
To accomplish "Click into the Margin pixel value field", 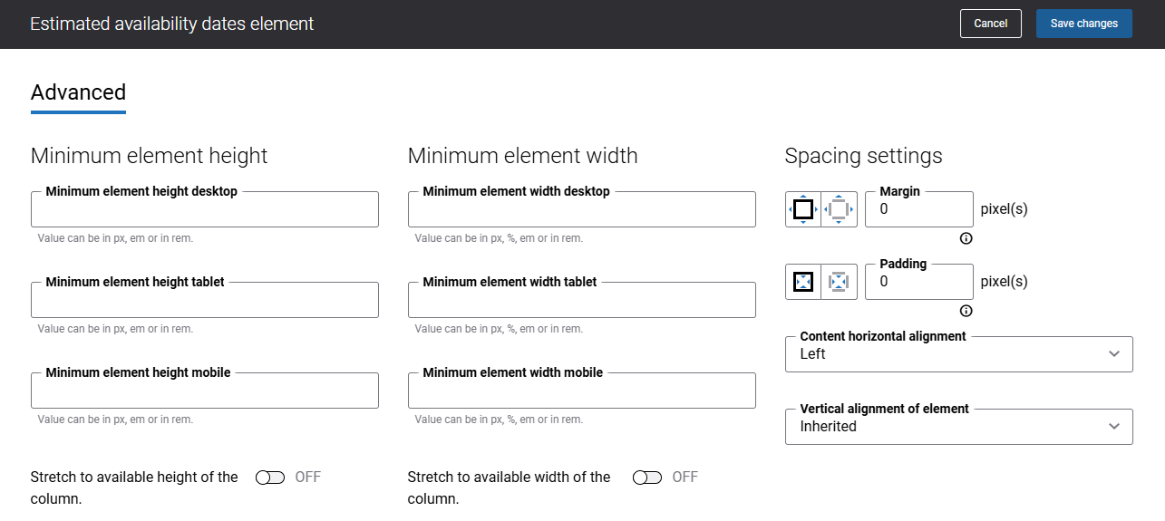I will point(918,209).
